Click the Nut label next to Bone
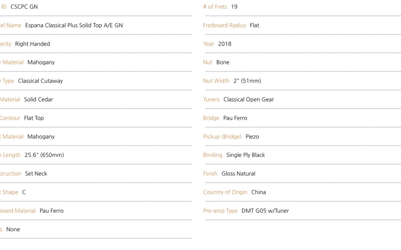401x250 pixels. (208, 63)
